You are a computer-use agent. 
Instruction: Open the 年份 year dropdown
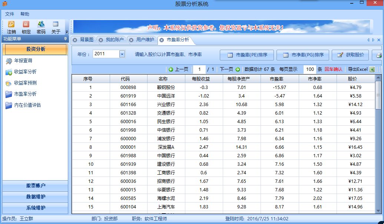pos(122,54)
